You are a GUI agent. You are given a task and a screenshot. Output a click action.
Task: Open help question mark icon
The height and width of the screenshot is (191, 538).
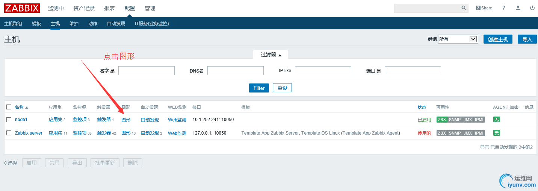point(504,8)
